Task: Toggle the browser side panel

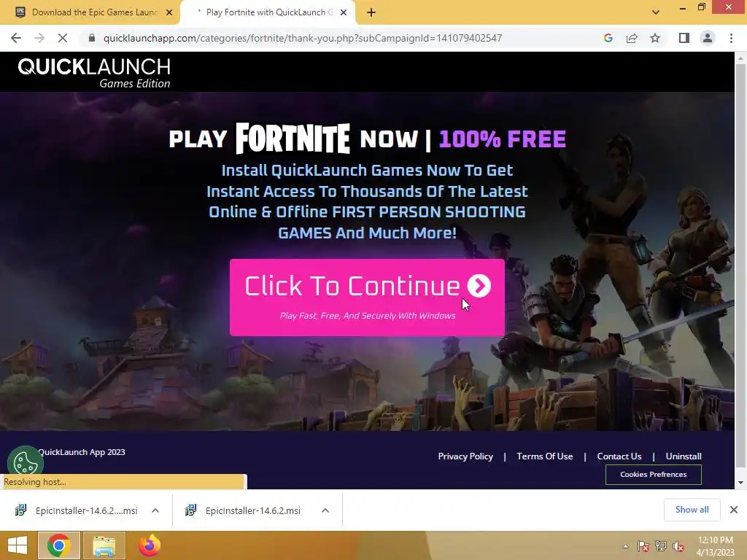Action: coord(684,38)
